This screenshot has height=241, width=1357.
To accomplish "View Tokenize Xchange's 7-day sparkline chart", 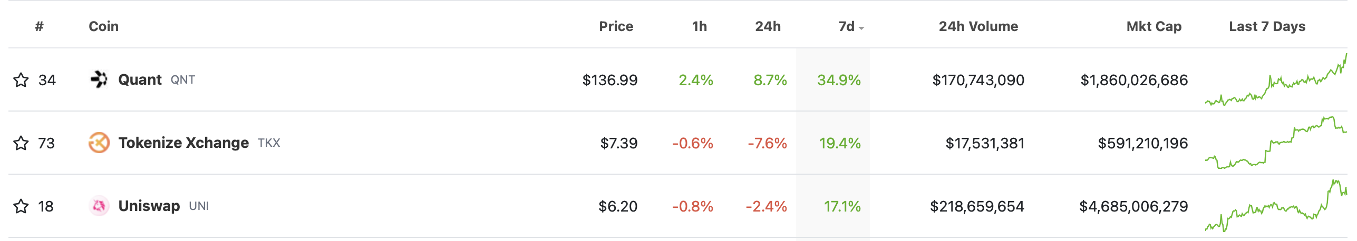I will tap(1276, 143).
